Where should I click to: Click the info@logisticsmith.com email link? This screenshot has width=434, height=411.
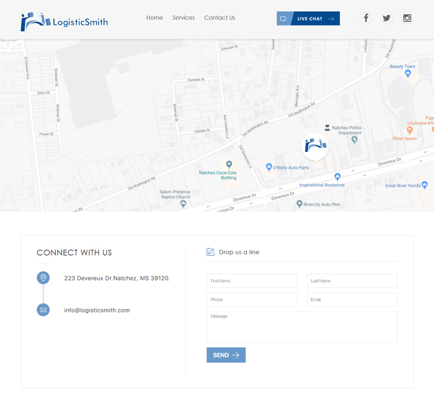(x=97, y=311)
